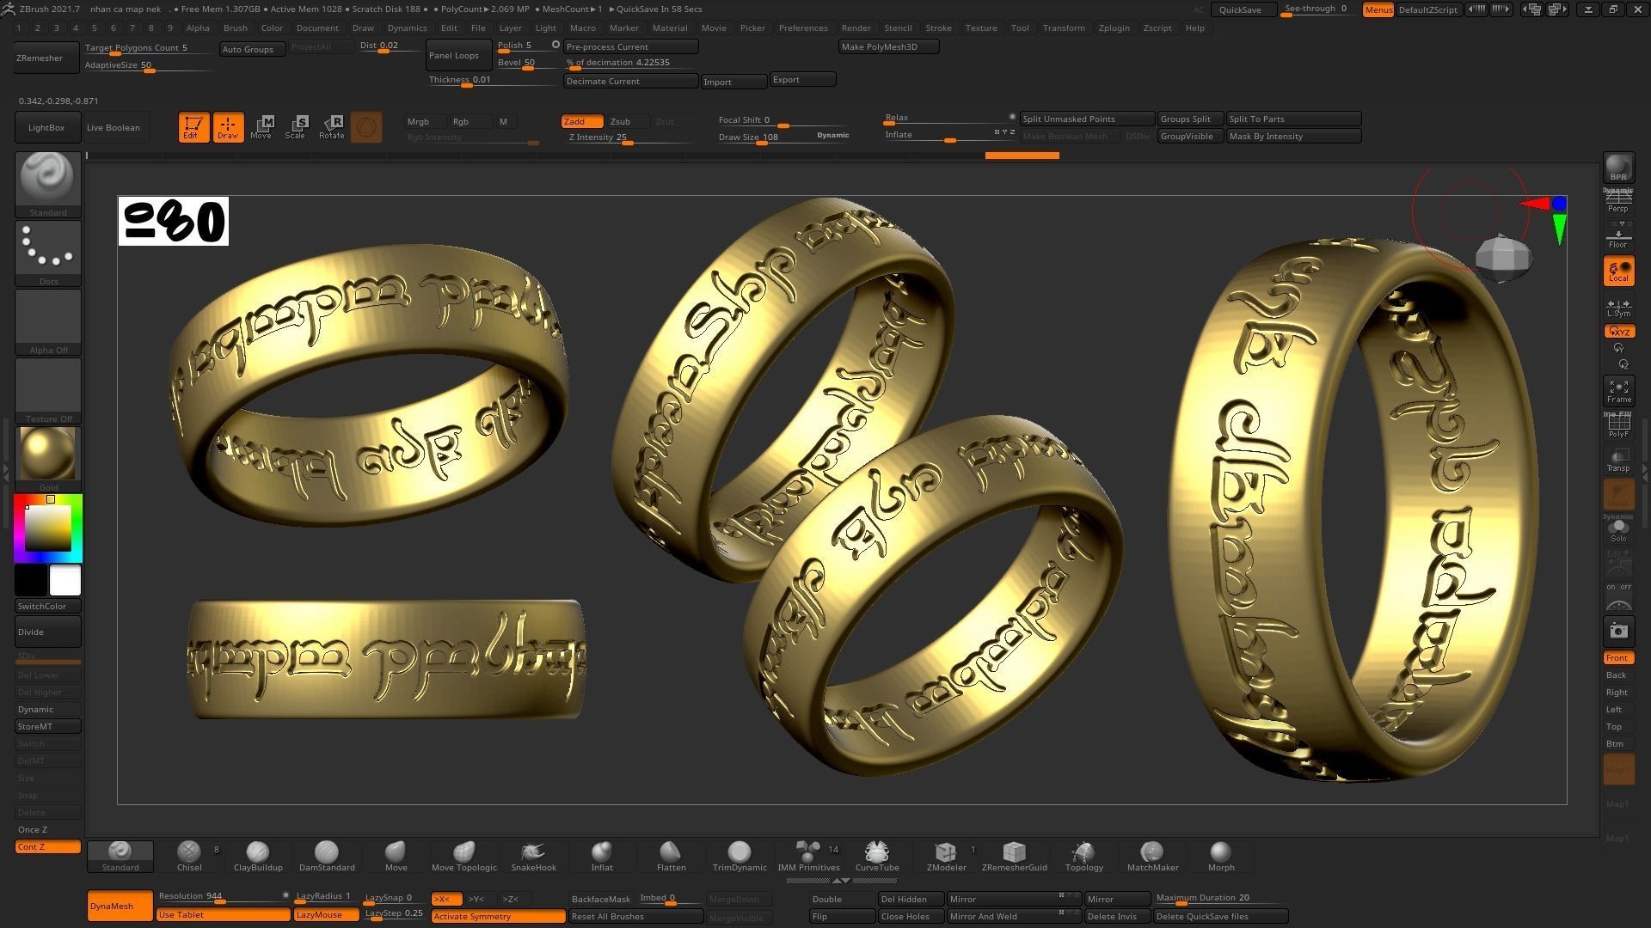
Task: Open the Zplugin menu
Action: (1114, 27)
